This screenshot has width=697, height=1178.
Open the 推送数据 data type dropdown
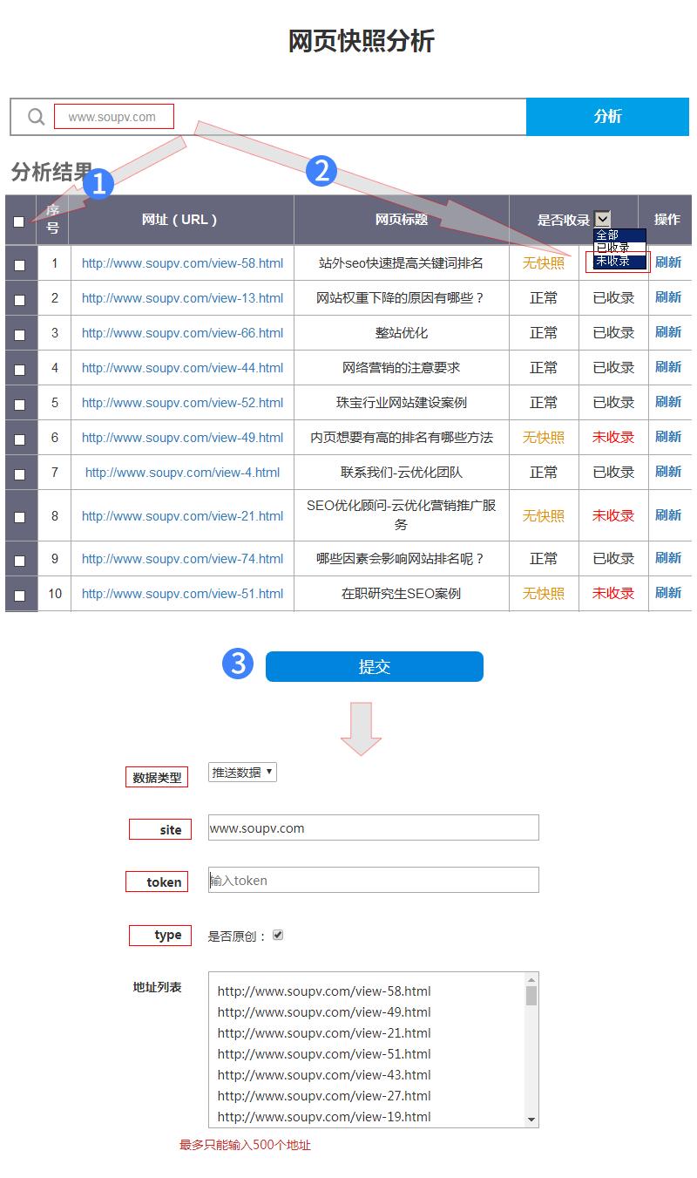click(241, 772)
